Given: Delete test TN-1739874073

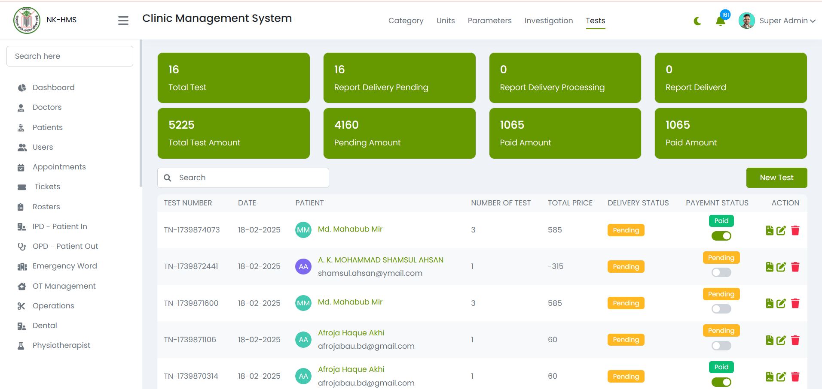Looking at the screenshot, I should tap(795, 230).
